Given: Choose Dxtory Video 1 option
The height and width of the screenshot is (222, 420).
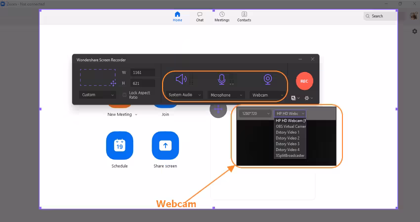Looking at the screenshot, I should click(290, 132).
